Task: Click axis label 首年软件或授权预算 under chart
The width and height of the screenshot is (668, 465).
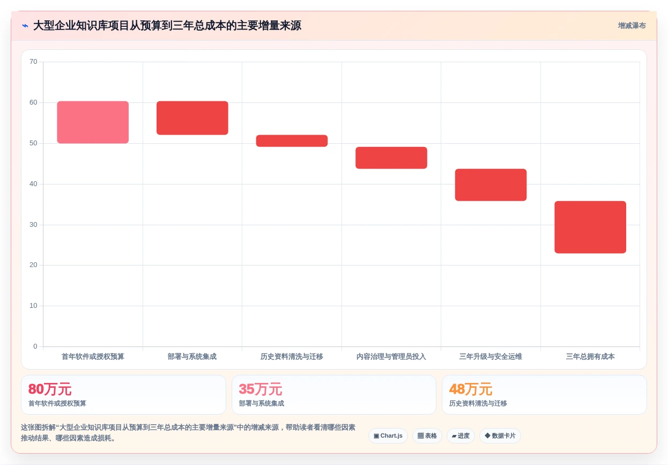Action: (x=93, y=357)
